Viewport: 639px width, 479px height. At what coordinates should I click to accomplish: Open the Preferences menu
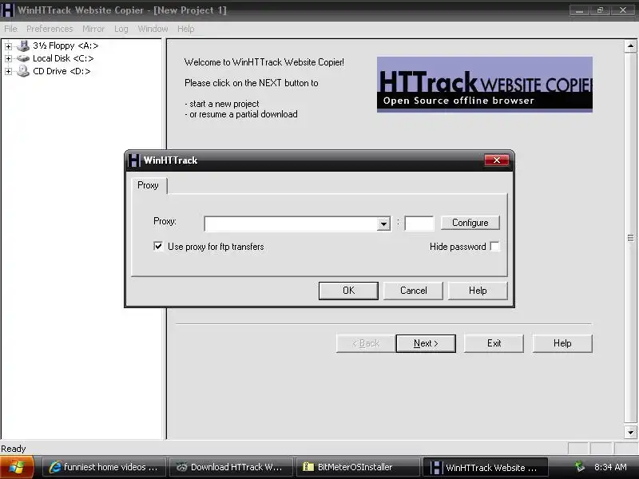pos(50,29)
